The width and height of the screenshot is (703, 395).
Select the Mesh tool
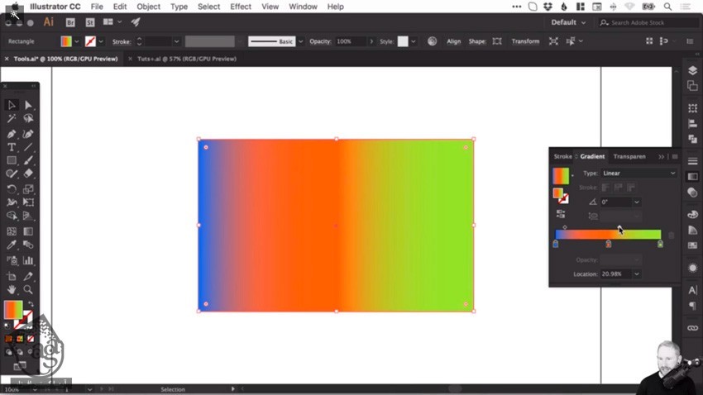pos(12,231)
